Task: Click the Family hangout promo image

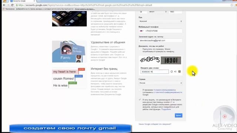Action: click(x=69, y=52)
